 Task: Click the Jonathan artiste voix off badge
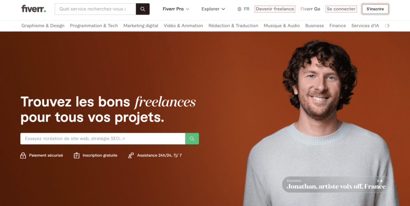click(x=336, y=184)
